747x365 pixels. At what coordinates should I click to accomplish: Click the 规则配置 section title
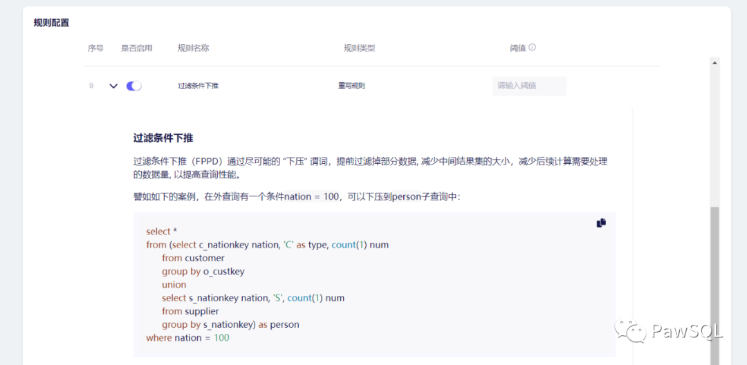click(51, 22)
